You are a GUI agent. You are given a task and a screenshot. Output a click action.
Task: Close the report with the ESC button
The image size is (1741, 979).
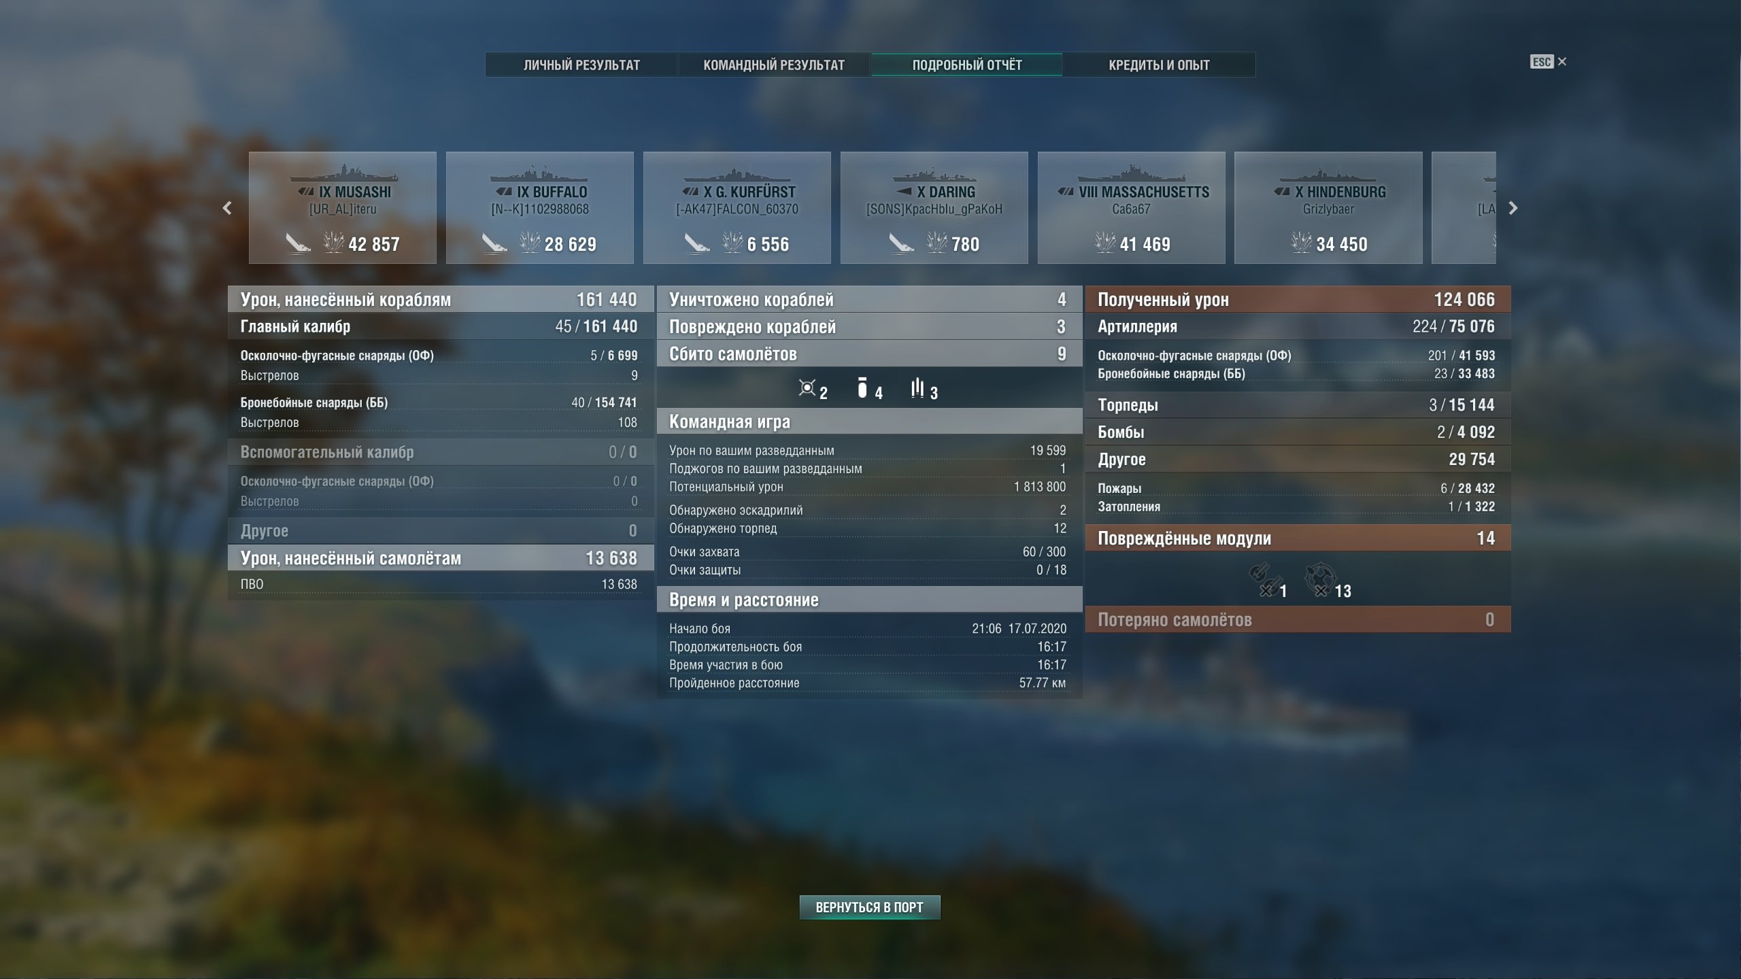[1548, 62]
